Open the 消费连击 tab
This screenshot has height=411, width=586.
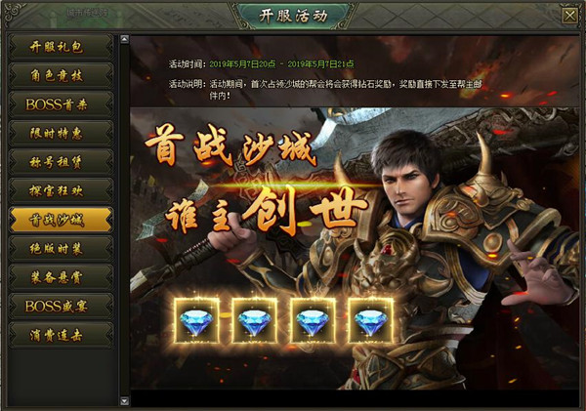click(x=61, y=335)
